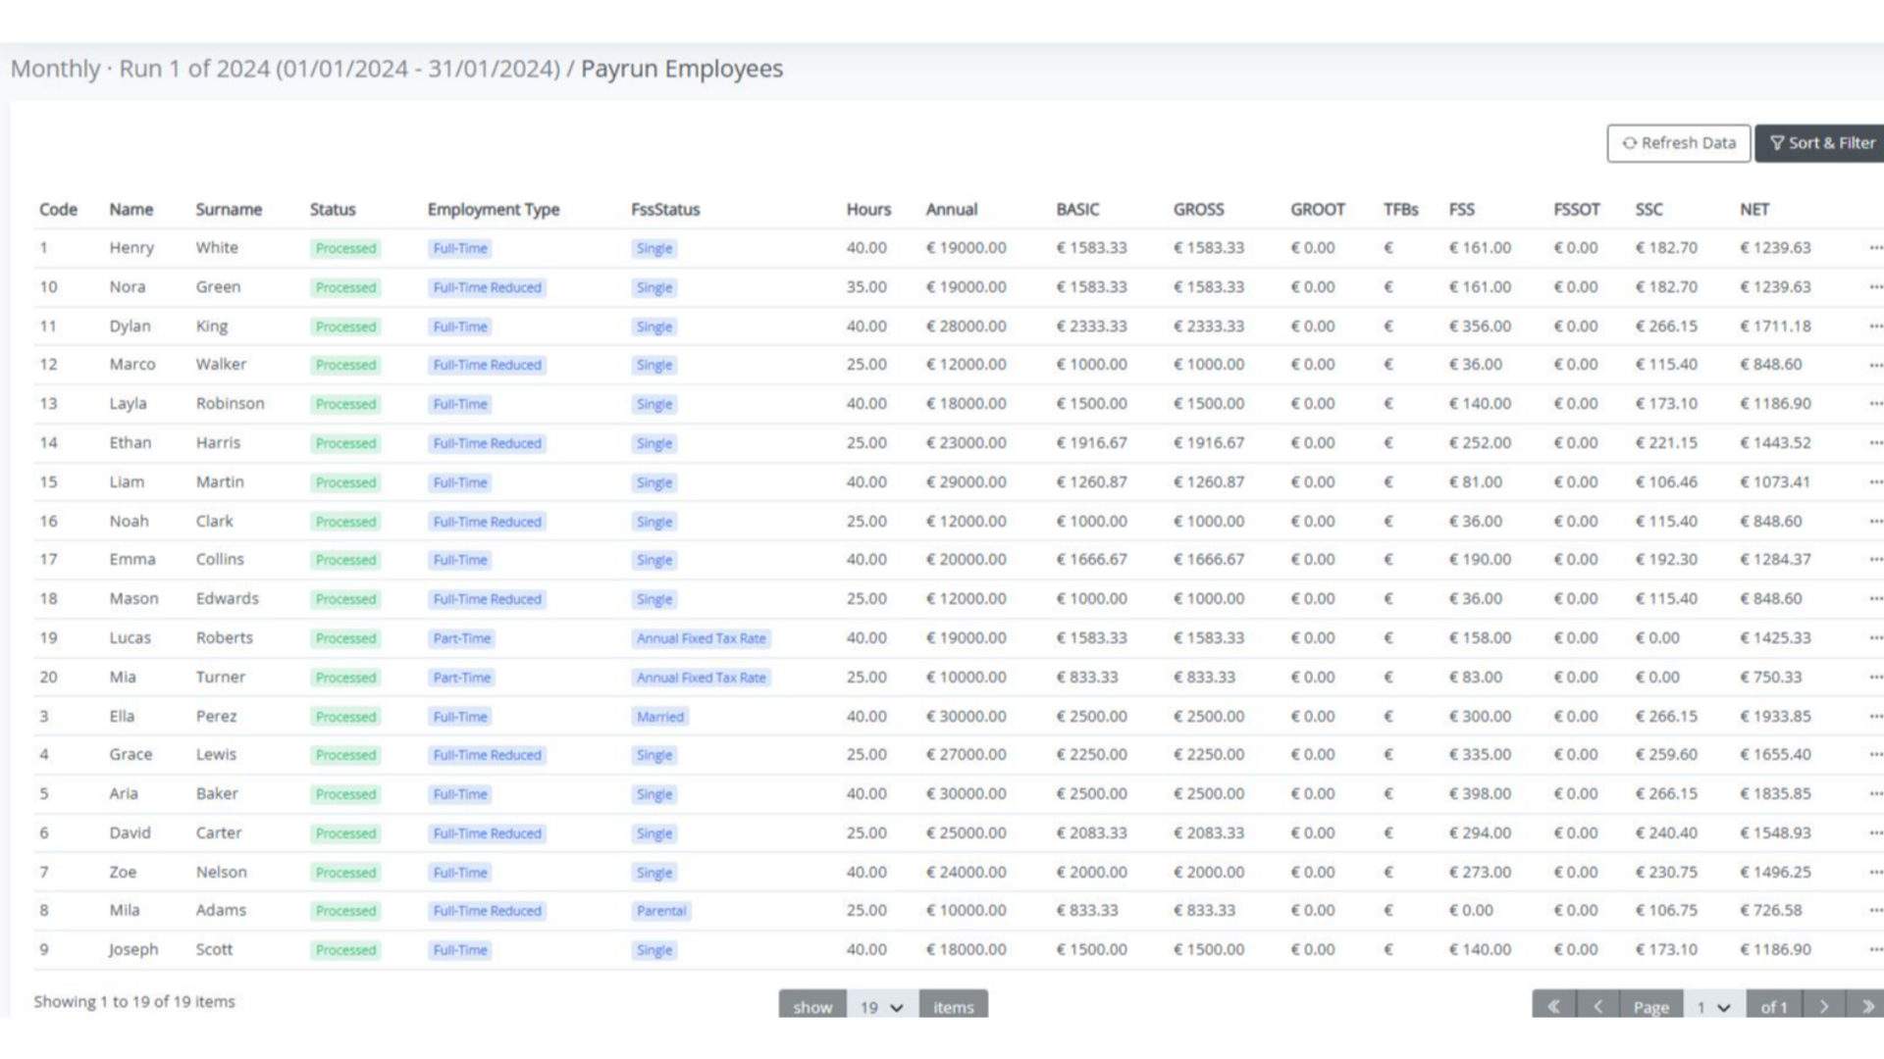Viewport: 1884px width, 1059px height.
Task: Click the Full-Time Reduced badge for Marco Walker
Action: (487, 365)
